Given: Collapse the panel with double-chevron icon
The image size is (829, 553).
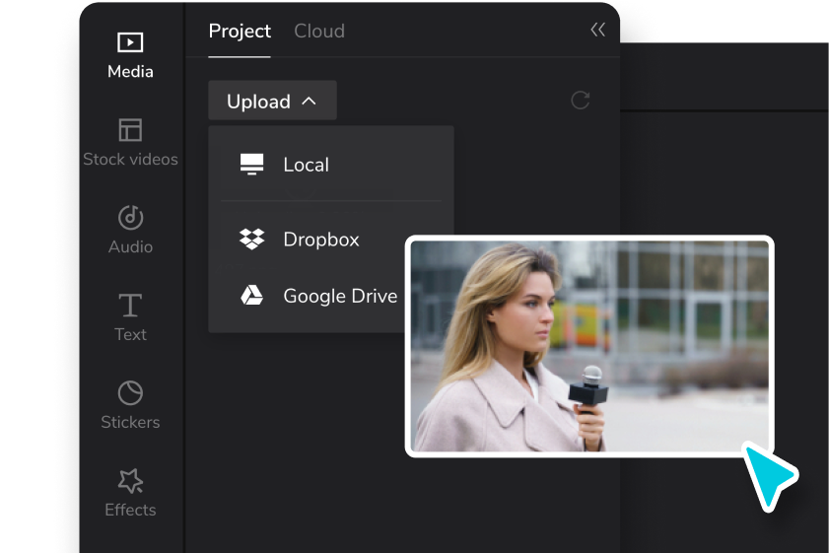Looking at the screenshot, I should pyautogui.click(x=598, y=30).
